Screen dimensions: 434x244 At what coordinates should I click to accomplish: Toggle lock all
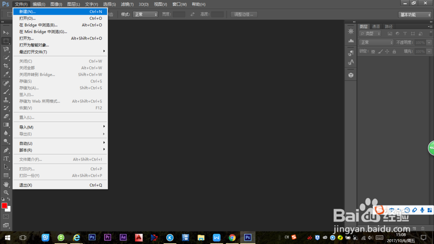click(x=394, y=52)
